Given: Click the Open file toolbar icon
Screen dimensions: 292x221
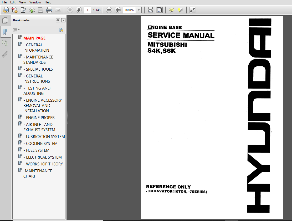Looking at the screenshot, I should pyautogui.click(x=6, y=10).
